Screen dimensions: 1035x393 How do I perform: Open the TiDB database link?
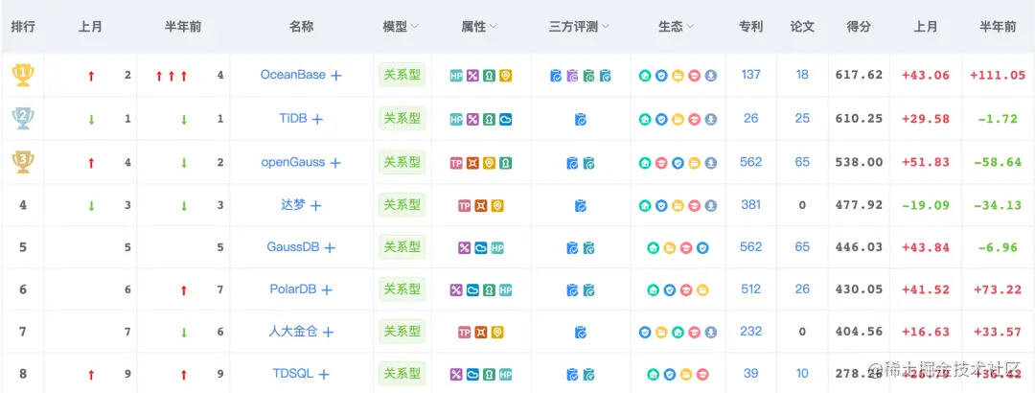click(293, 118)
